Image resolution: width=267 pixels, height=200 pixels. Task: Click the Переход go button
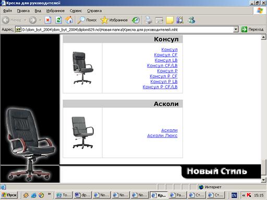(x=252, y=29)
